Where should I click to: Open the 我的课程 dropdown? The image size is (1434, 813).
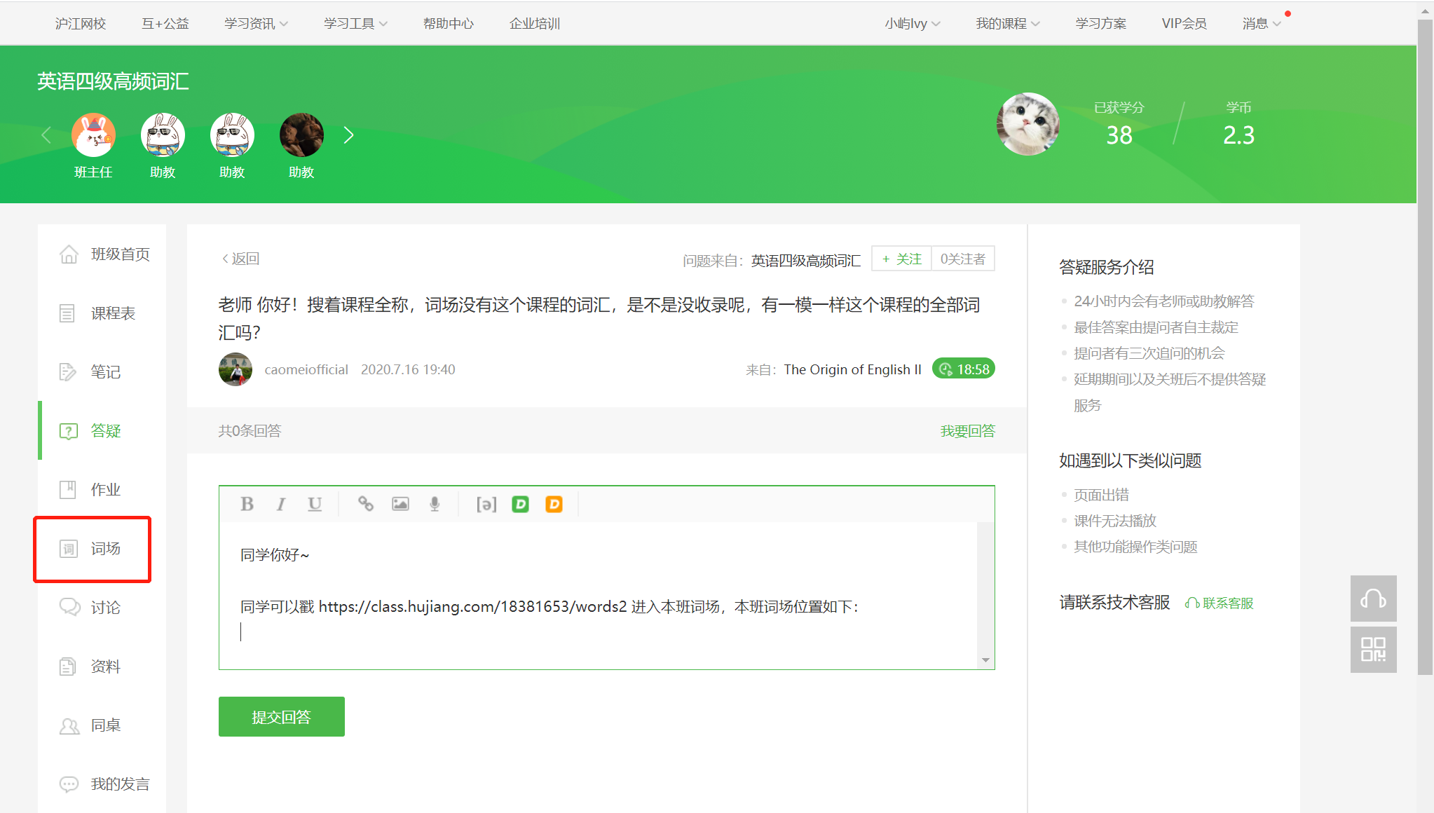pyautogui.click(x=1007, y=24)
